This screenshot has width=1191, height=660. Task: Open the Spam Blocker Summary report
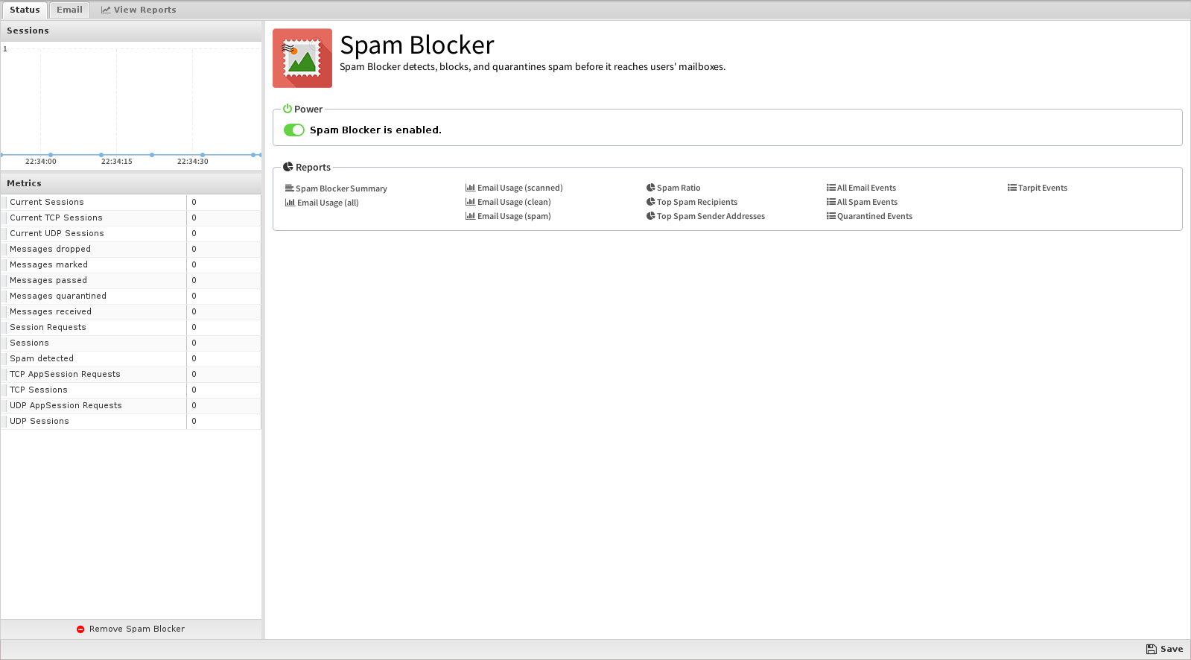[x=336, y=188]
